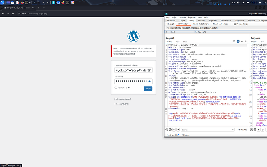Select the Burp Suite taskbar window icon

(53, 2)
